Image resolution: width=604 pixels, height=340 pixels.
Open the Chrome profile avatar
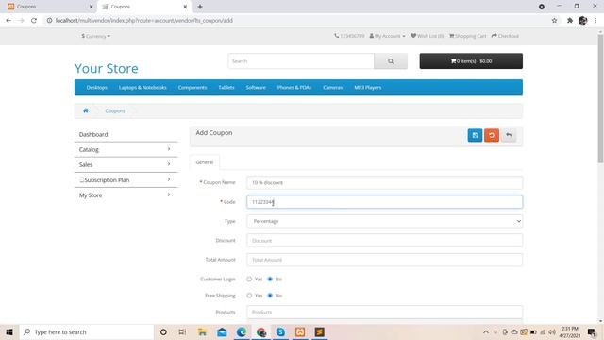[583, 21]
